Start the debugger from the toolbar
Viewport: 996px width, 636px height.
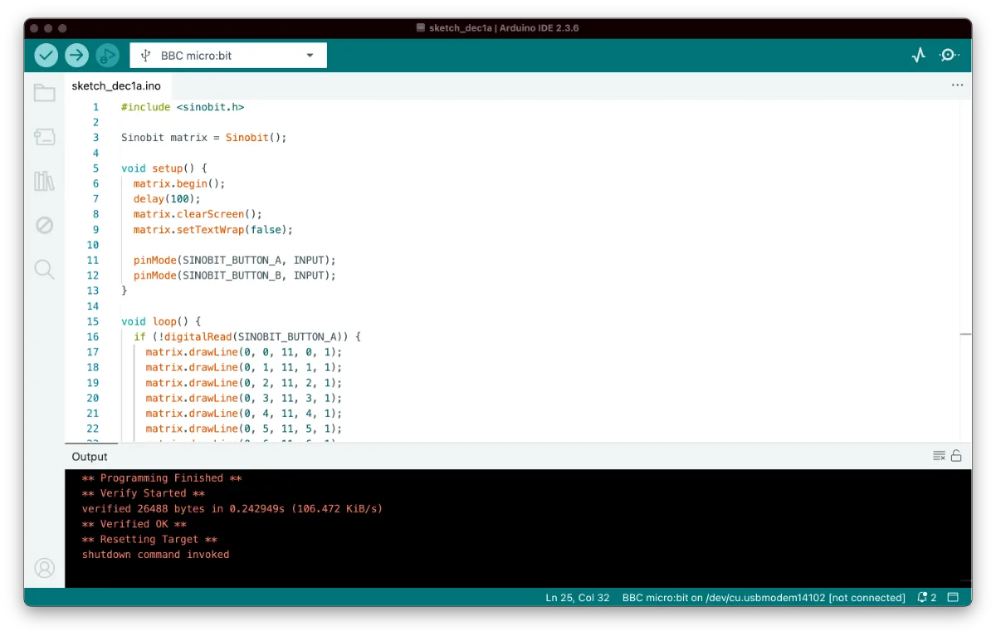click(107, 56)
